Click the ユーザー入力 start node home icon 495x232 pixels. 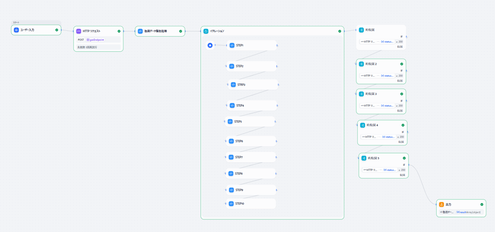(x=16, y=30)
